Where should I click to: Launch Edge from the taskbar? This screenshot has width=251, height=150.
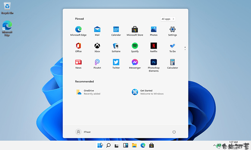point(143,145)
